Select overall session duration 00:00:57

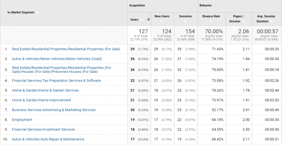coord(268,32)
